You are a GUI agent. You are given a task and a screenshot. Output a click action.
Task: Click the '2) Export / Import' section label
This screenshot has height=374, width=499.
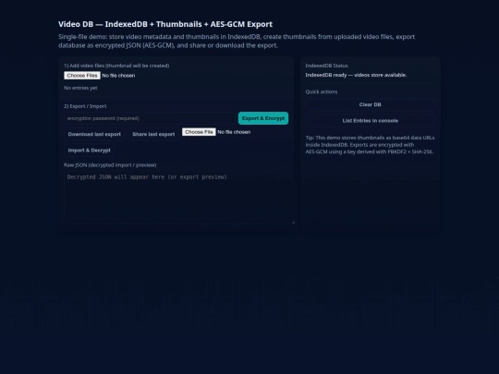(x=85, y=106)
